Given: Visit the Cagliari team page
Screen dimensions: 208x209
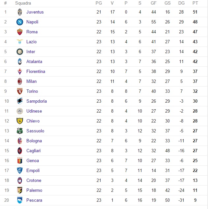Looking at the screenshot, I should point(34,151).
